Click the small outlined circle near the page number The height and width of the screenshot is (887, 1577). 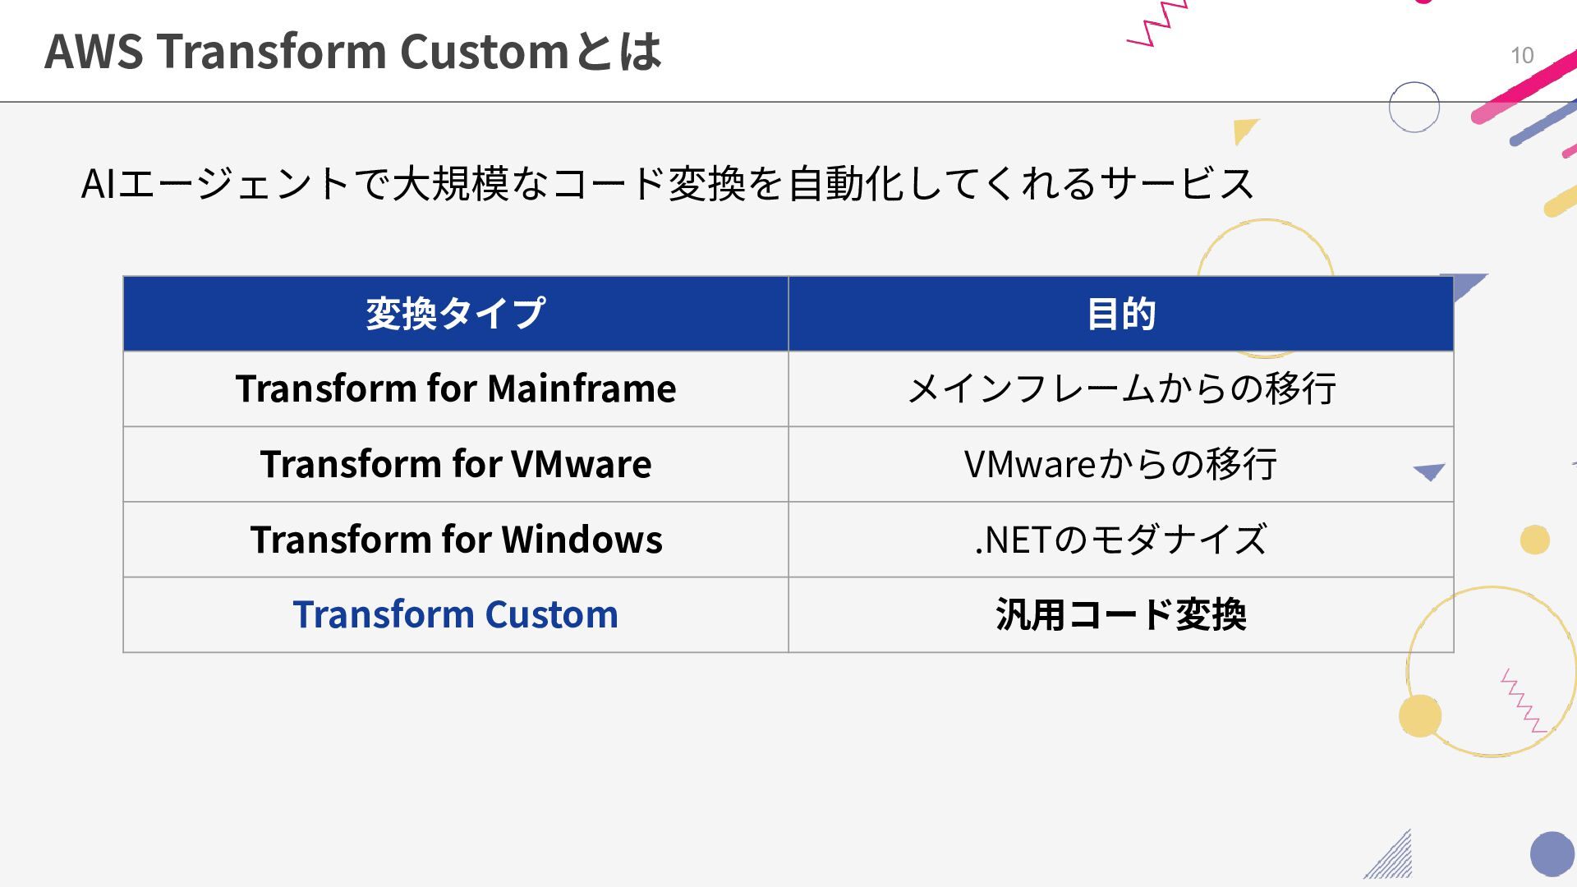point(1414,107)
